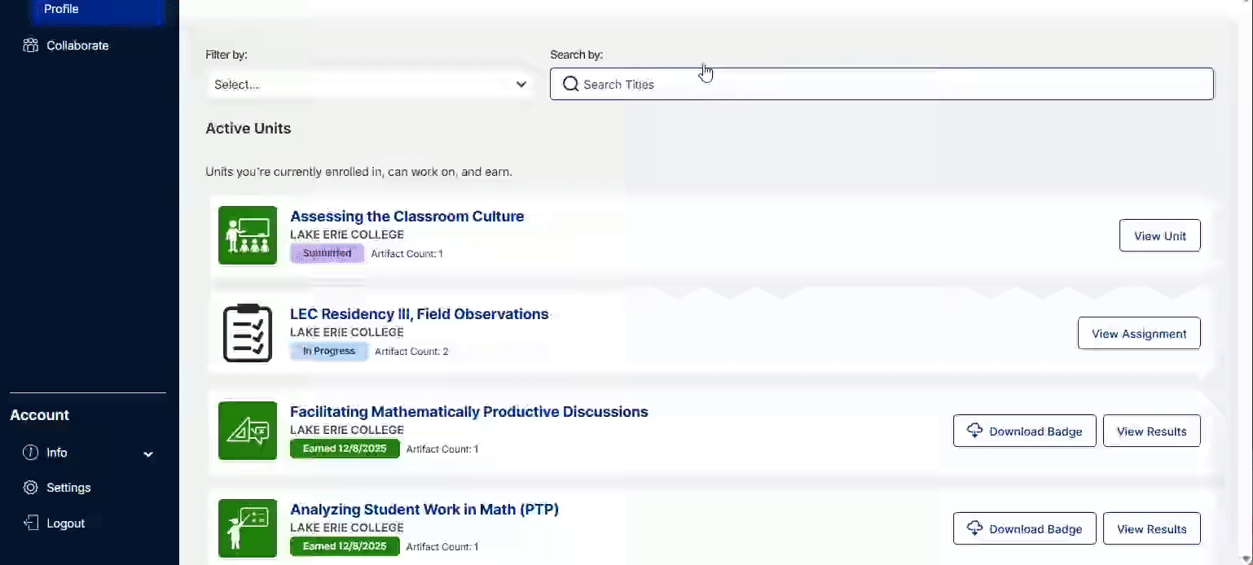Focus the Search Titles input field
The width and height of the screenshot is (1253, 565).
[881, 84]
